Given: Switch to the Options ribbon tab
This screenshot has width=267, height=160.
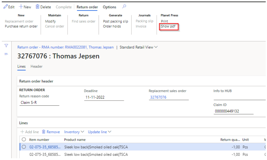Looking at the screenshot, I should coord(109,7).
